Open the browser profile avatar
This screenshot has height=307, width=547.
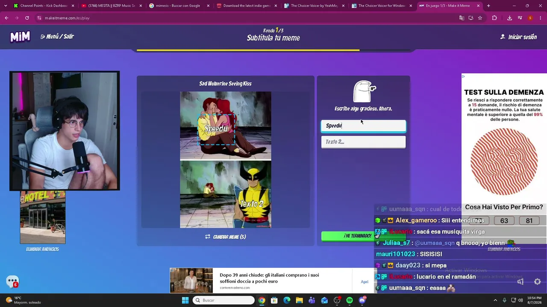(x=530, y=18)
